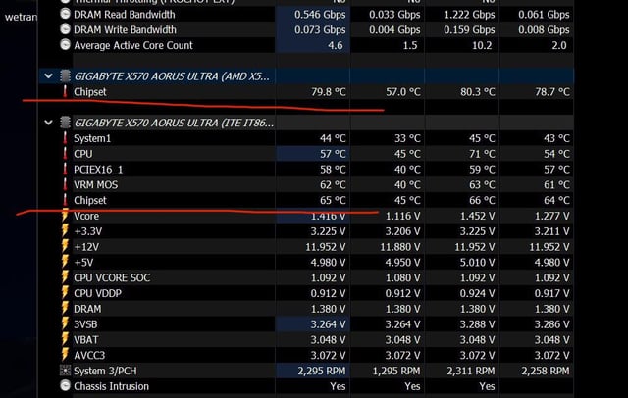Click the lightning icon beside +12V
This screenshot has height=398, width=628.
(65, 246)
